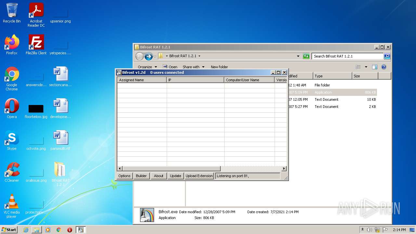416x234 pixels.
Task: Select parismulti.rtf document icon
Action: coord(60,140)
